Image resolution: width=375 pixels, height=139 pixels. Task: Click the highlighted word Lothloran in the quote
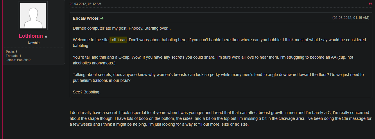point(118,40)
